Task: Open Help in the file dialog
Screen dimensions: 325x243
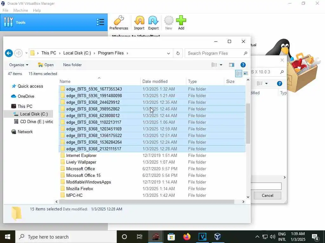Action: [x=243, y=65]
